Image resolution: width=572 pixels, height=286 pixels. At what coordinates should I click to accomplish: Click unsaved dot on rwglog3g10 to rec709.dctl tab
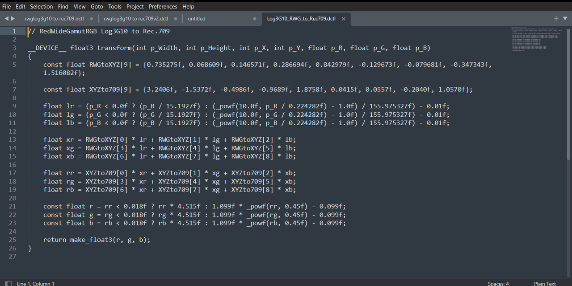tap(92, 19)
